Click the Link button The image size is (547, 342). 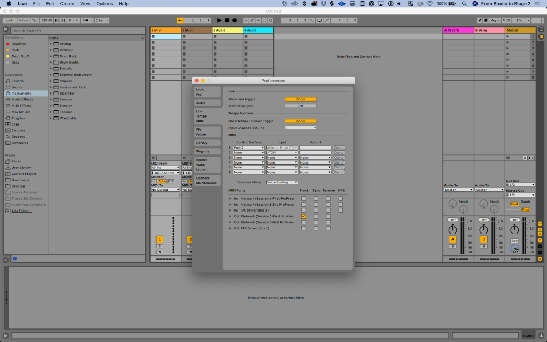click(x=10, y=20)
